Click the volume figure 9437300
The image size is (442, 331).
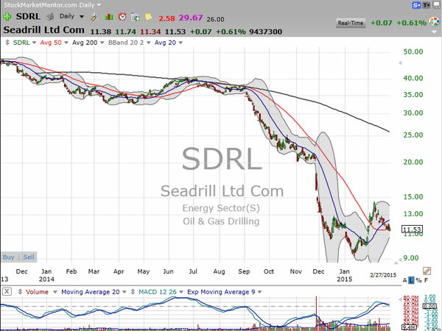pos(266,32)
